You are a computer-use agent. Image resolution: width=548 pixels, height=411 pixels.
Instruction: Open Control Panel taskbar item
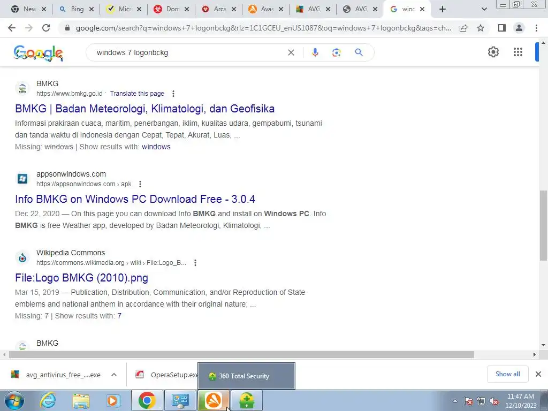point(180,400)
